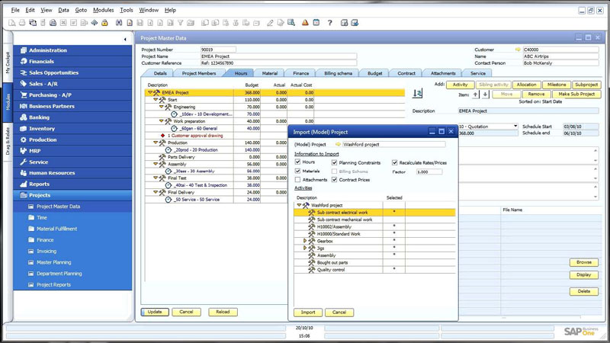Click the Purchasing - A/P cart icon

[x=24, y=95]
